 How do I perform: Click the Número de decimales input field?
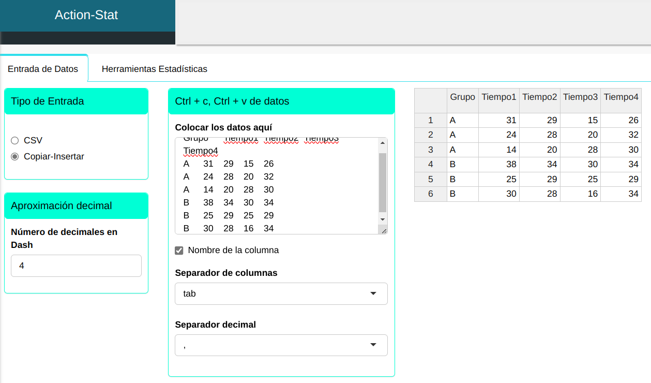click(x=76, y=266)
